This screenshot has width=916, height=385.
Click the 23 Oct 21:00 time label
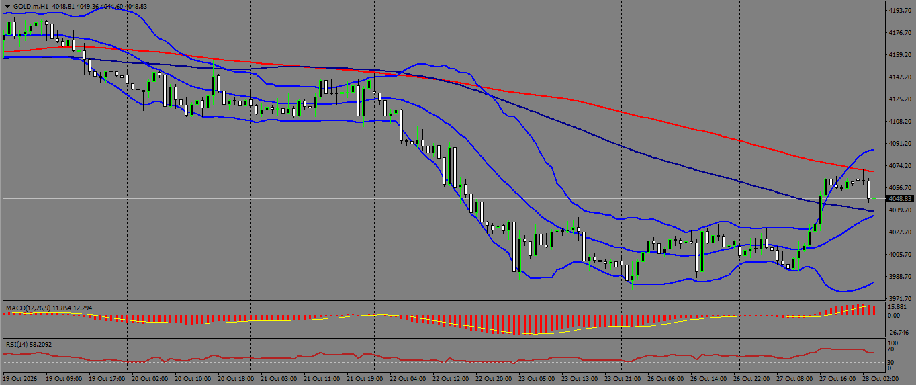coord(623,379)
